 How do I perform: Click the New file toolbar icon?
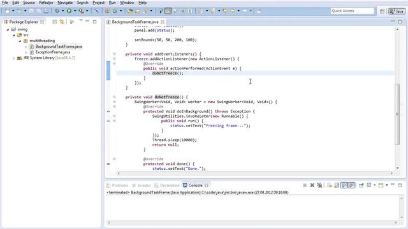(7, 11)
